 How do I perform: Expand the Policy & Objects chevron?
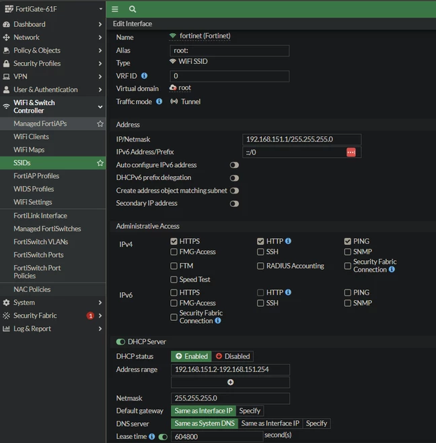pyautogui.click(x=100, y=51)
